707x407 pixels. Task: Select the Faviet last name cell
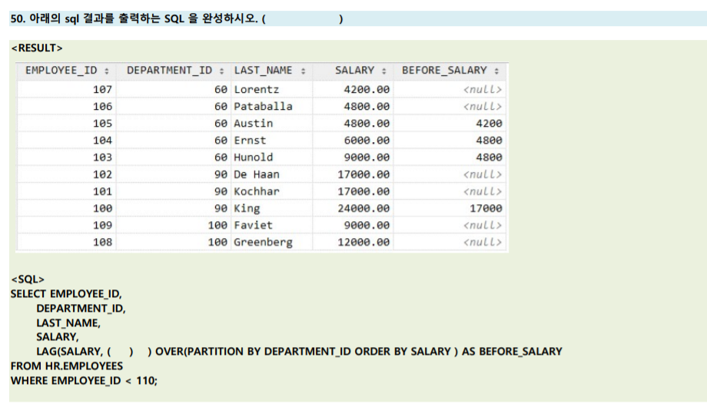click(x=271, y=225)
